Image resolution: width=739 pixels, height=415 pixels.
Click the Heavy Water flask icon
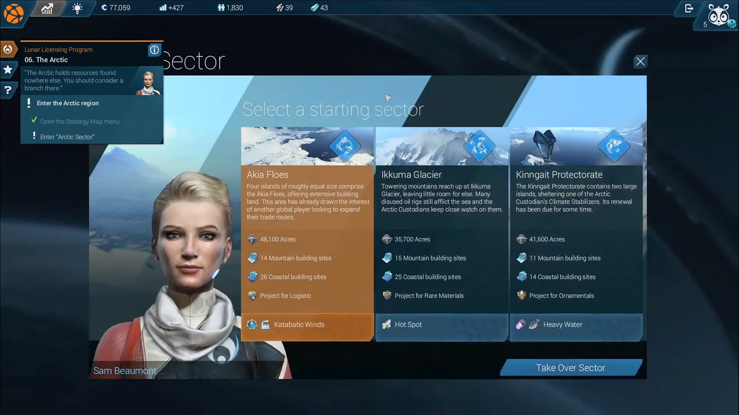point(534,325)
